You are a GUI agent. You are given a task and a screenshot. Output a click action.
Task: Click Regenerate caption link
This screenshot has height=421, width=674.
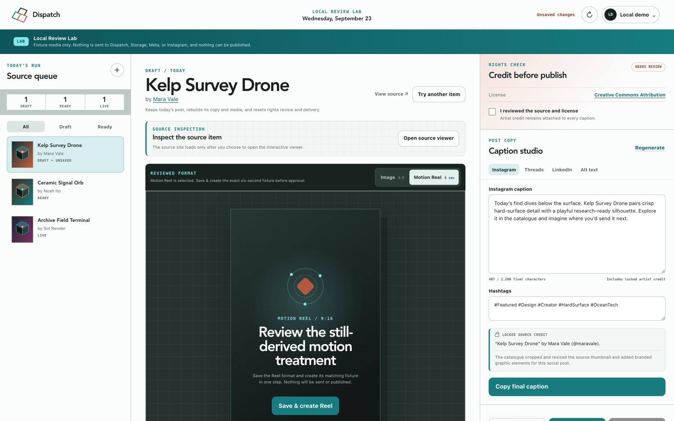pyautogui.click(x=650, y=148)
